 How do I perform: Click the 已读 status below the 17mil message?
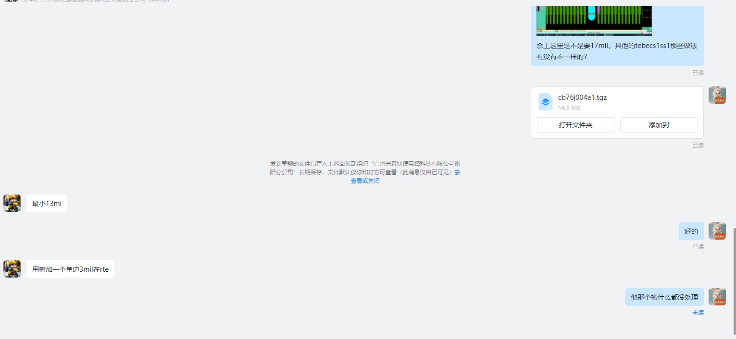[698, 73]
